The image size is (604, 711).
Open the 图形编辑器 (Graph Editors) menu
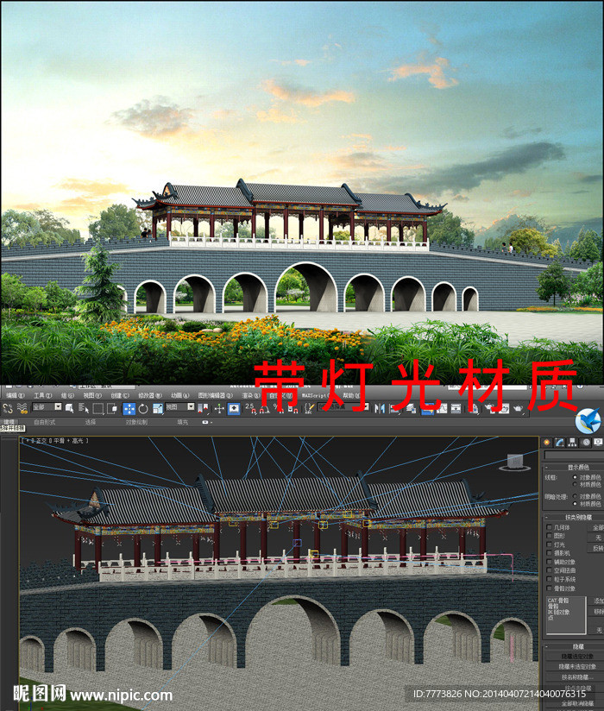pos(216,395)
